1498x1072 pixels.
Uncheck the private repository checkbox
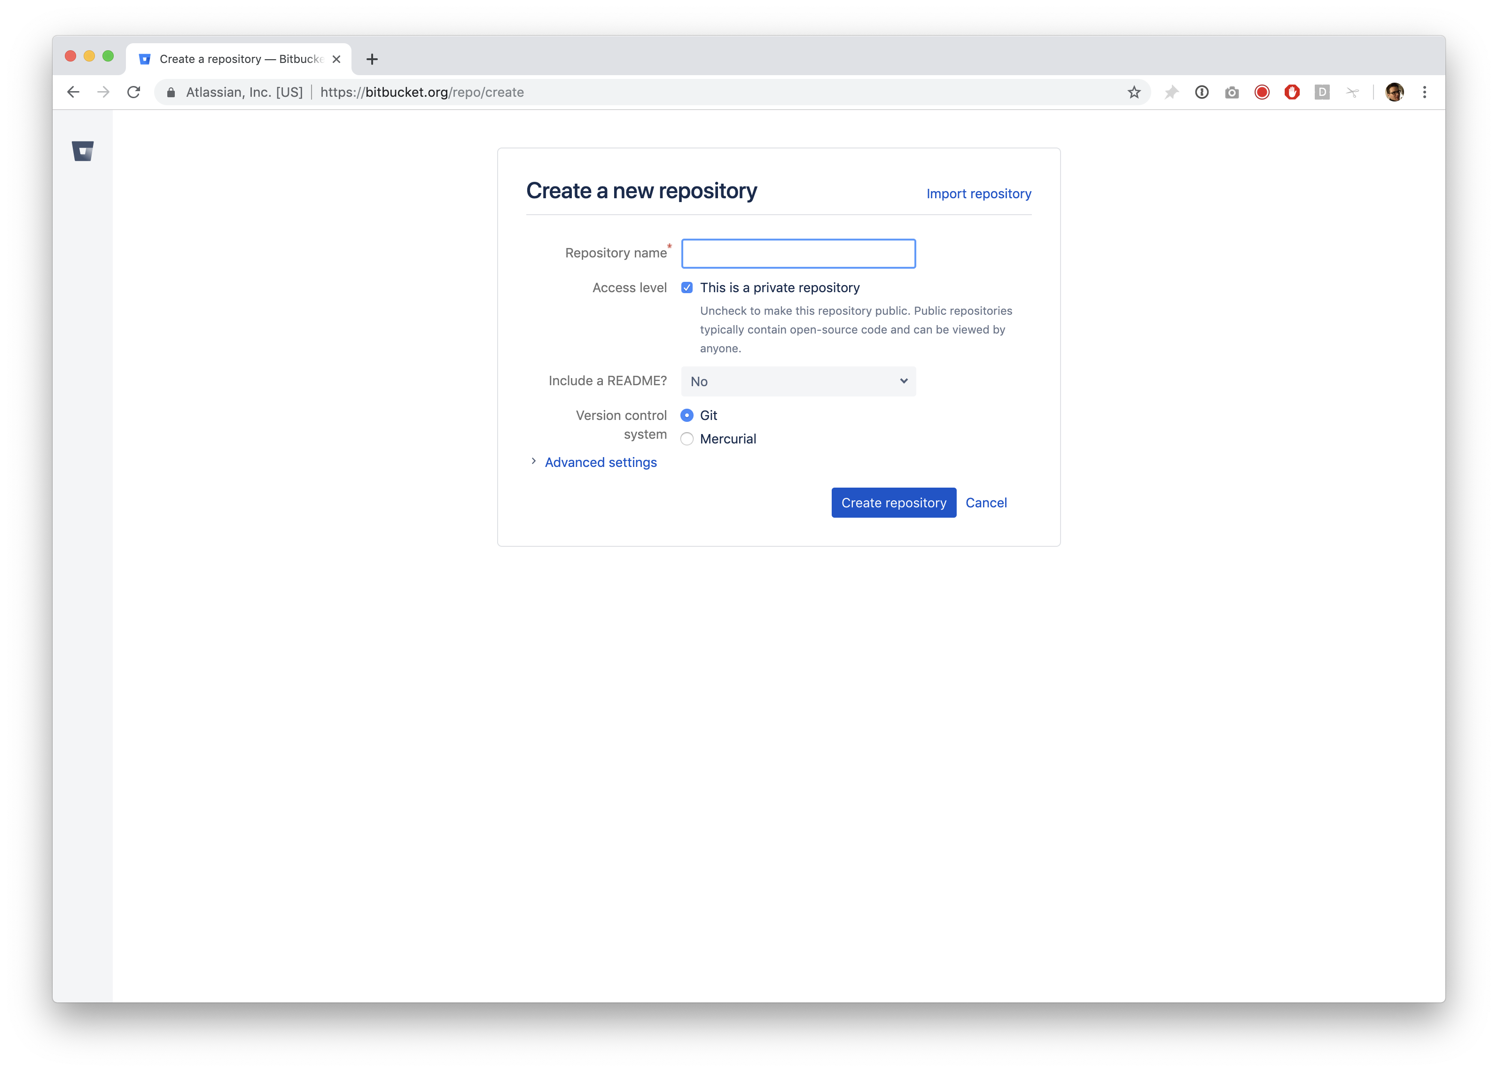687,288
